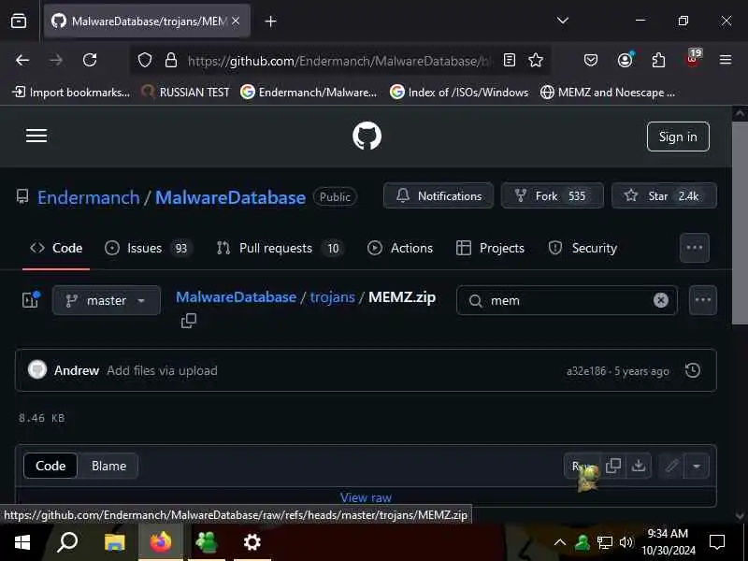Open commit a32e186 link
Screen dimensions: 748x561
click(586, 370)
